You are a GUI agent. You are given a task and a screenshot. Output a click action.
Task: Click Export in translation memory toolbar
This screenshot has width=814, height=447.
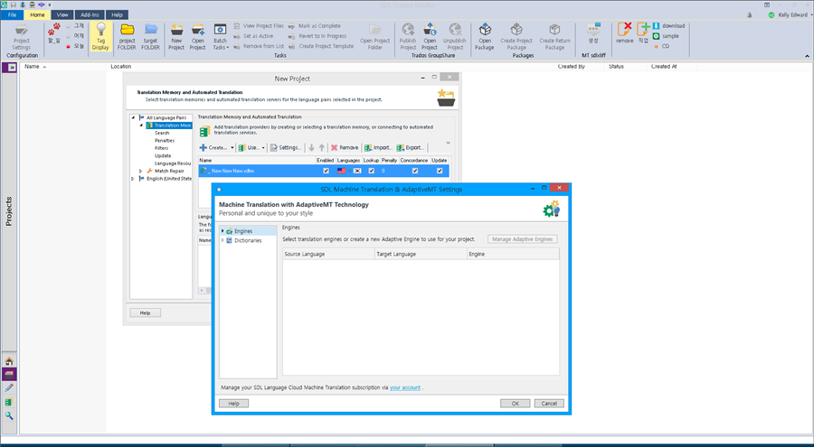pyautogui.click(x=412, y=148)
